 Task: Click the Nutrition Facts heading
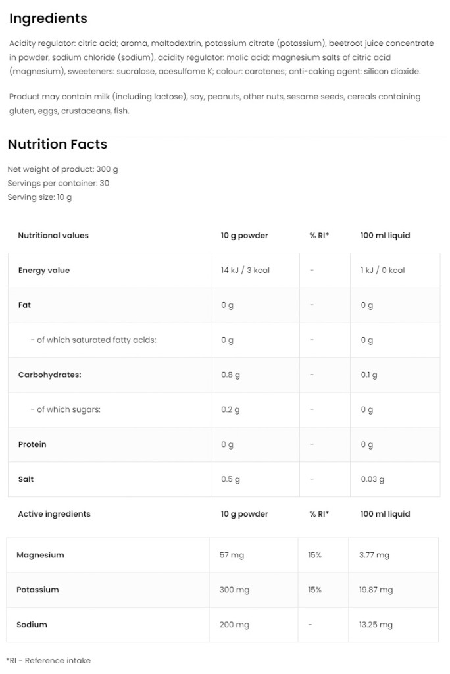click(57, 144)
